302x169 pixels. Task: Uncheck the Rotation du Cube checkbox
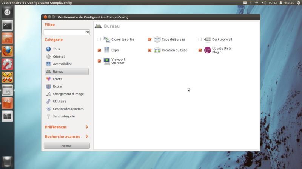(x=149, y=50)
